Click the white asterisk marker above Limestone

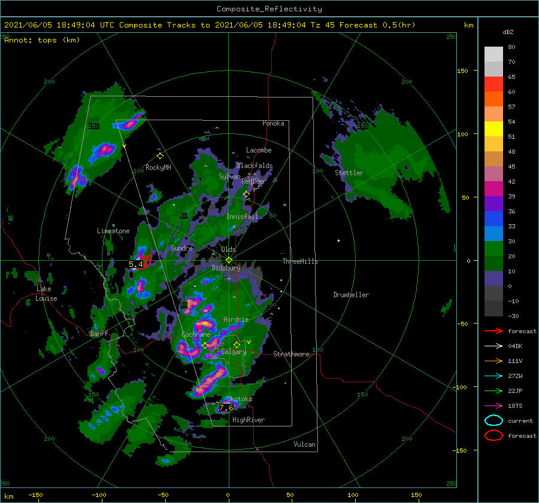pyautogui.click(x=113, y=225)
